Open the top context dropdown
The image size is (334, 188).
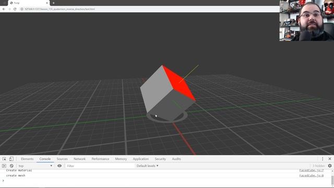click(35, 166)
